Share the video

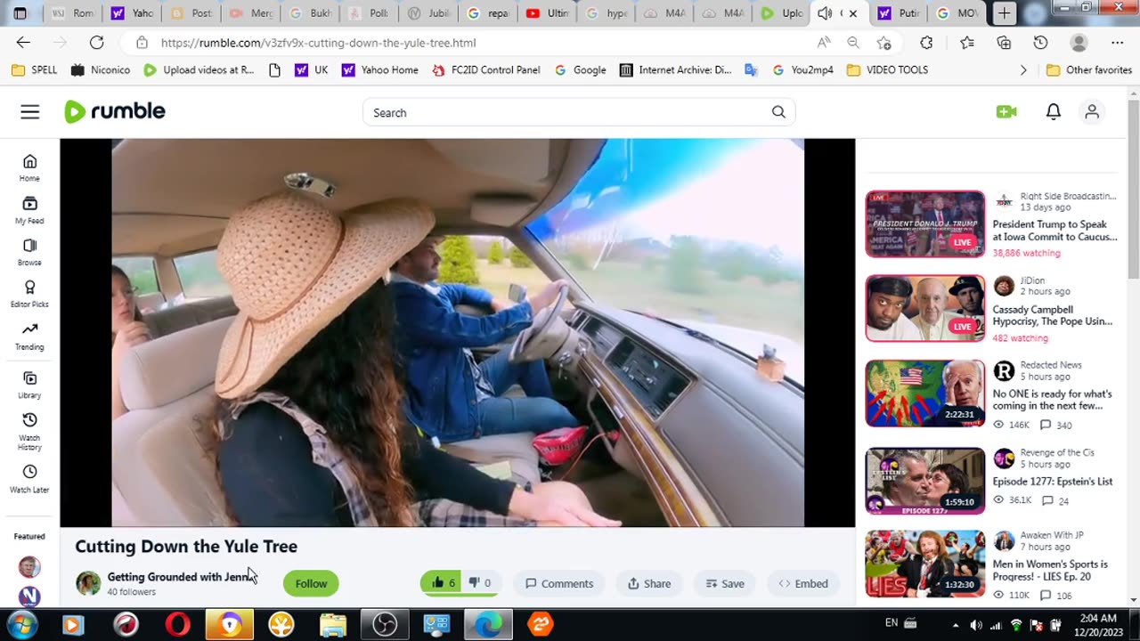648,583
